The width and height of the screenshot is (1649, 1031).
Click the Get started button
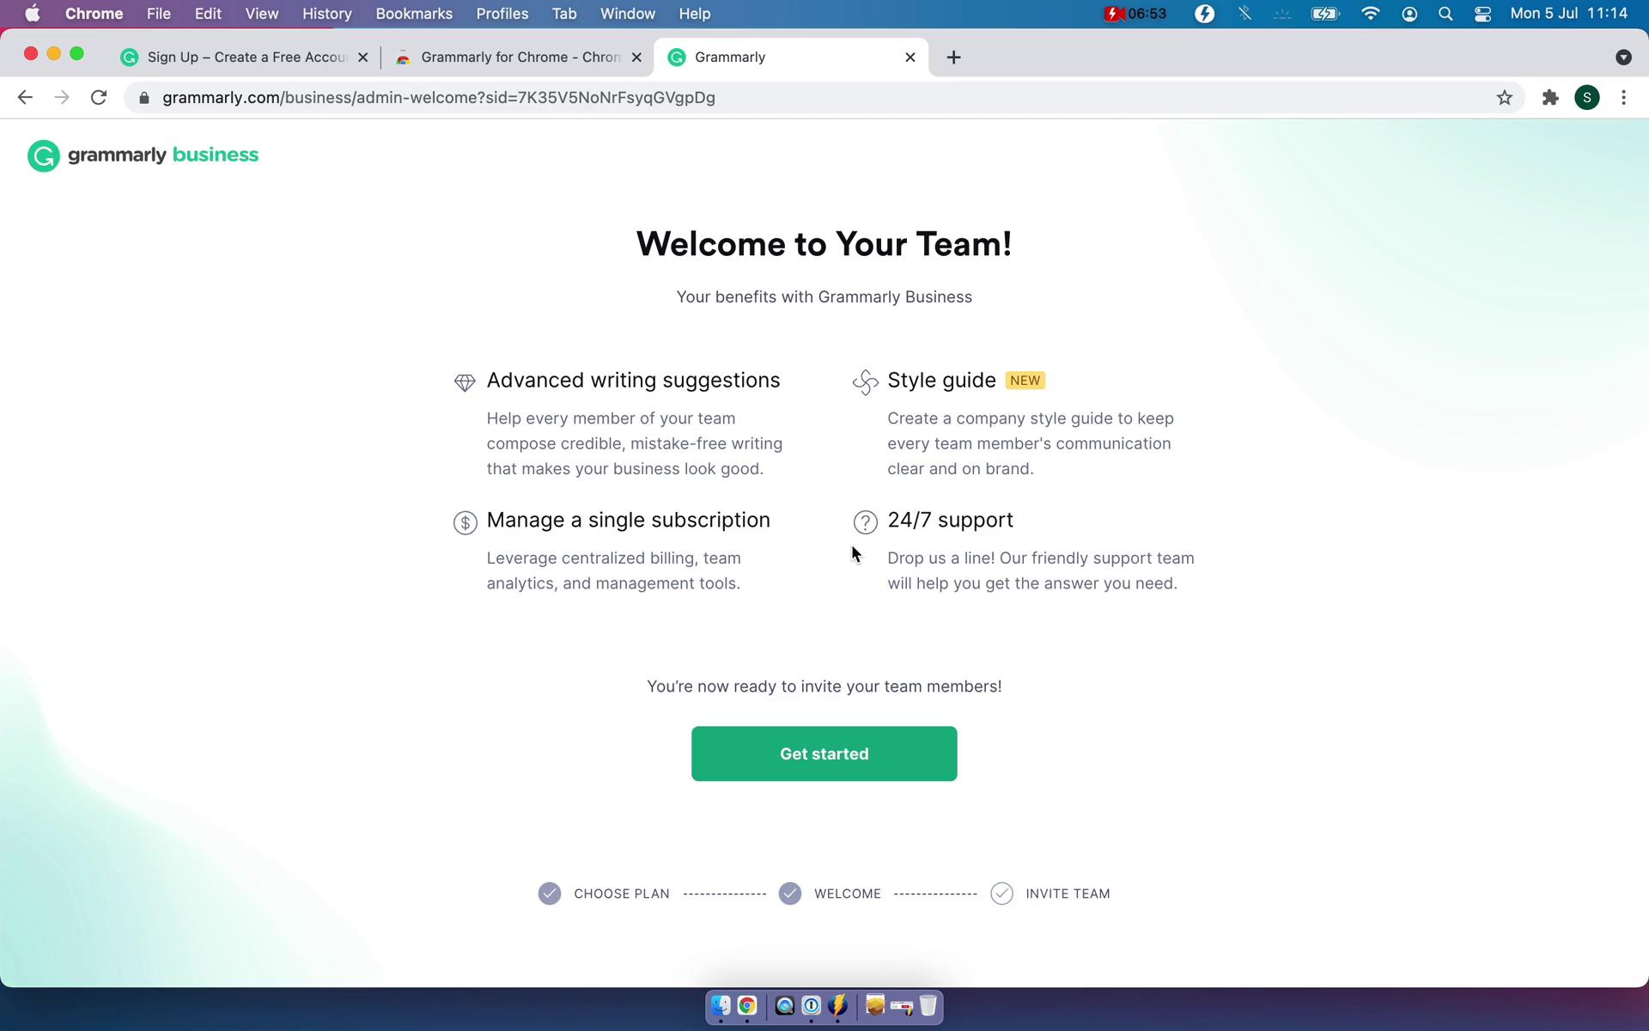coord(824,753)
